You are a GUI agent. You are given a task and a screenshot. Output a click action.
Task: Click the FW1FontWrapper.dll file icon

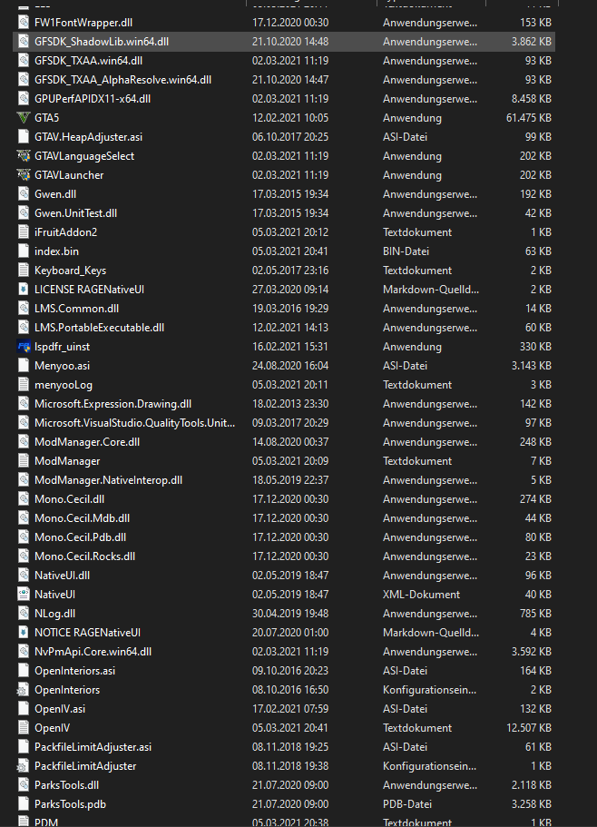(24, 22)
